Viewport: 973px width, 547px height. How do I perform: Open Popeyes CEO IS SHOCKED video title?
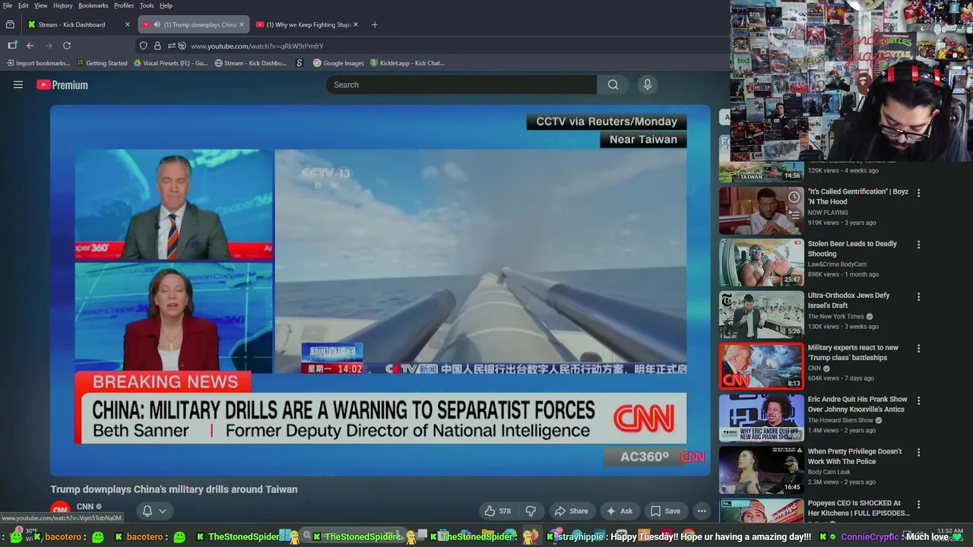coord(858,508)
